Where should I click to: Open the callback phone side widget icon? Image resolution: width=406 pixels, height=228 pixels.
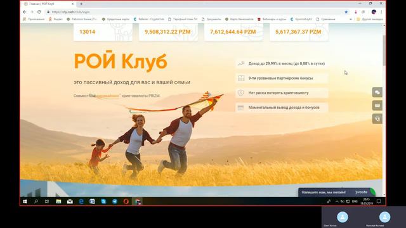point(377,119)
